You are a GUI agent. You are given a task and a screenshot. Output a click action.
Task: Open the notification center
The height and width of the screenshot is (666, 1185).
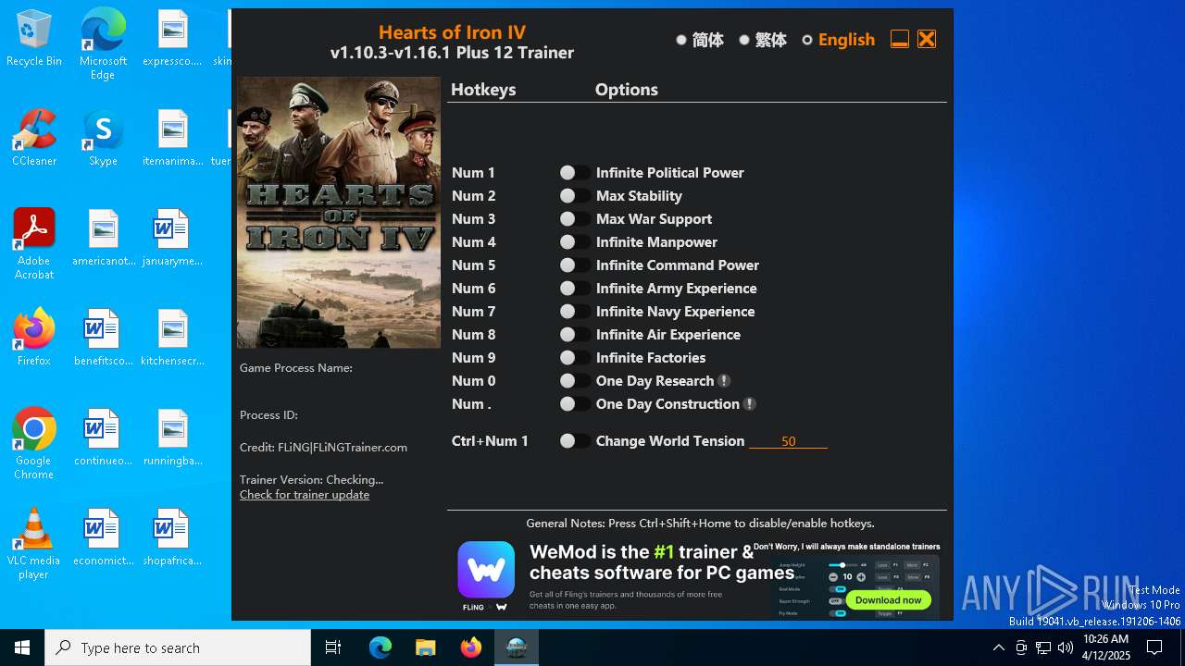coord(1154,647)
